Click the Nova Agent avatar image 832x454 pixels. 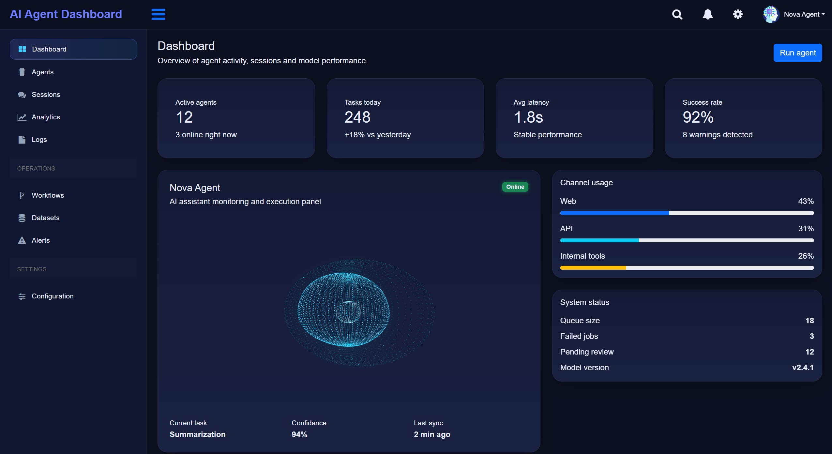coord(771,14)
